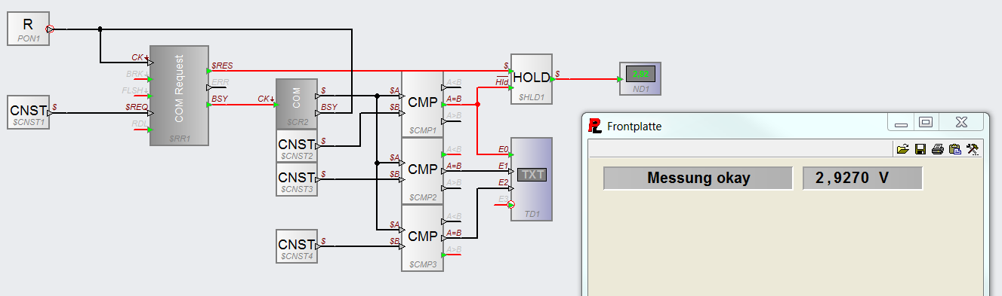Select the COM block $CR2
1002x296 pixels.
(297, 104)
